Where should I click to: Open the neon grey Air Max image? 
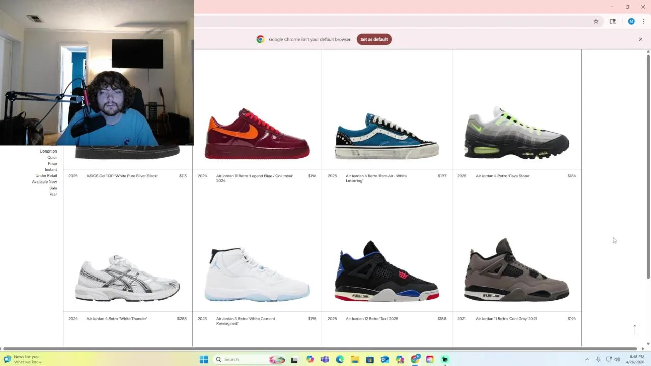tap(517, 132)
